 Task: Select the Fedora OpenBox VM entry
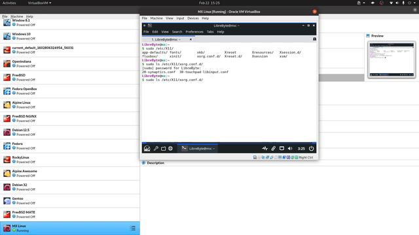tap(70, 91)
